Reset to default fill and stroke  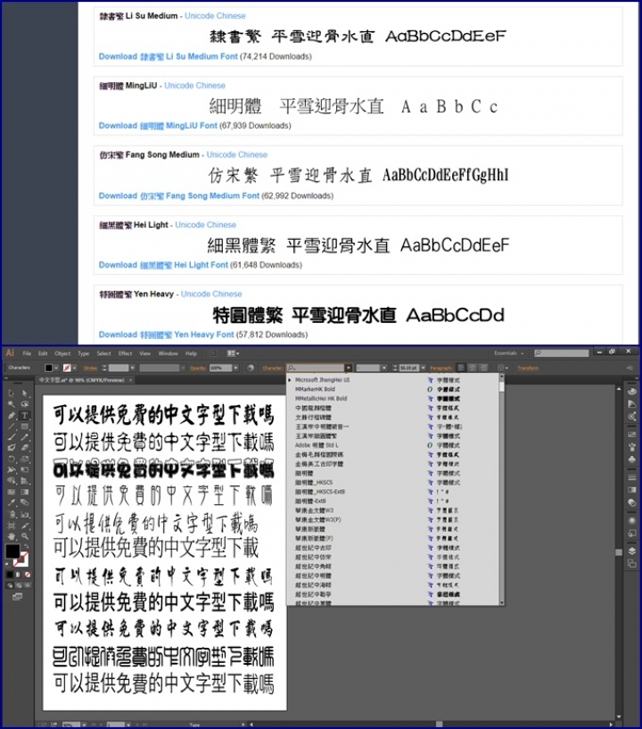tap(7, 565)
